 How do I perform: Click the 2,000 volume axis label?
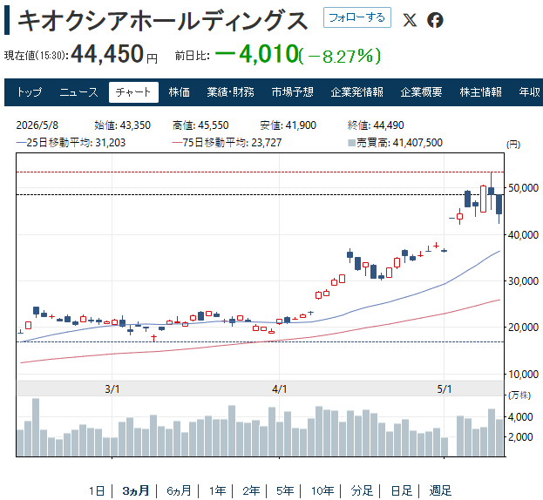[520, 437]
